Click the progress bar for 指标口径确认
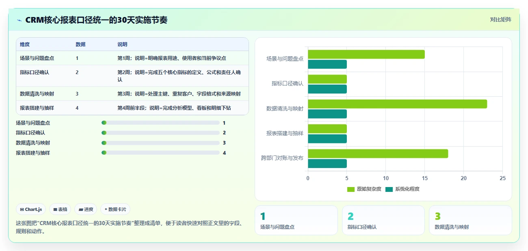The image size is (528, 251). pos(160,133)
